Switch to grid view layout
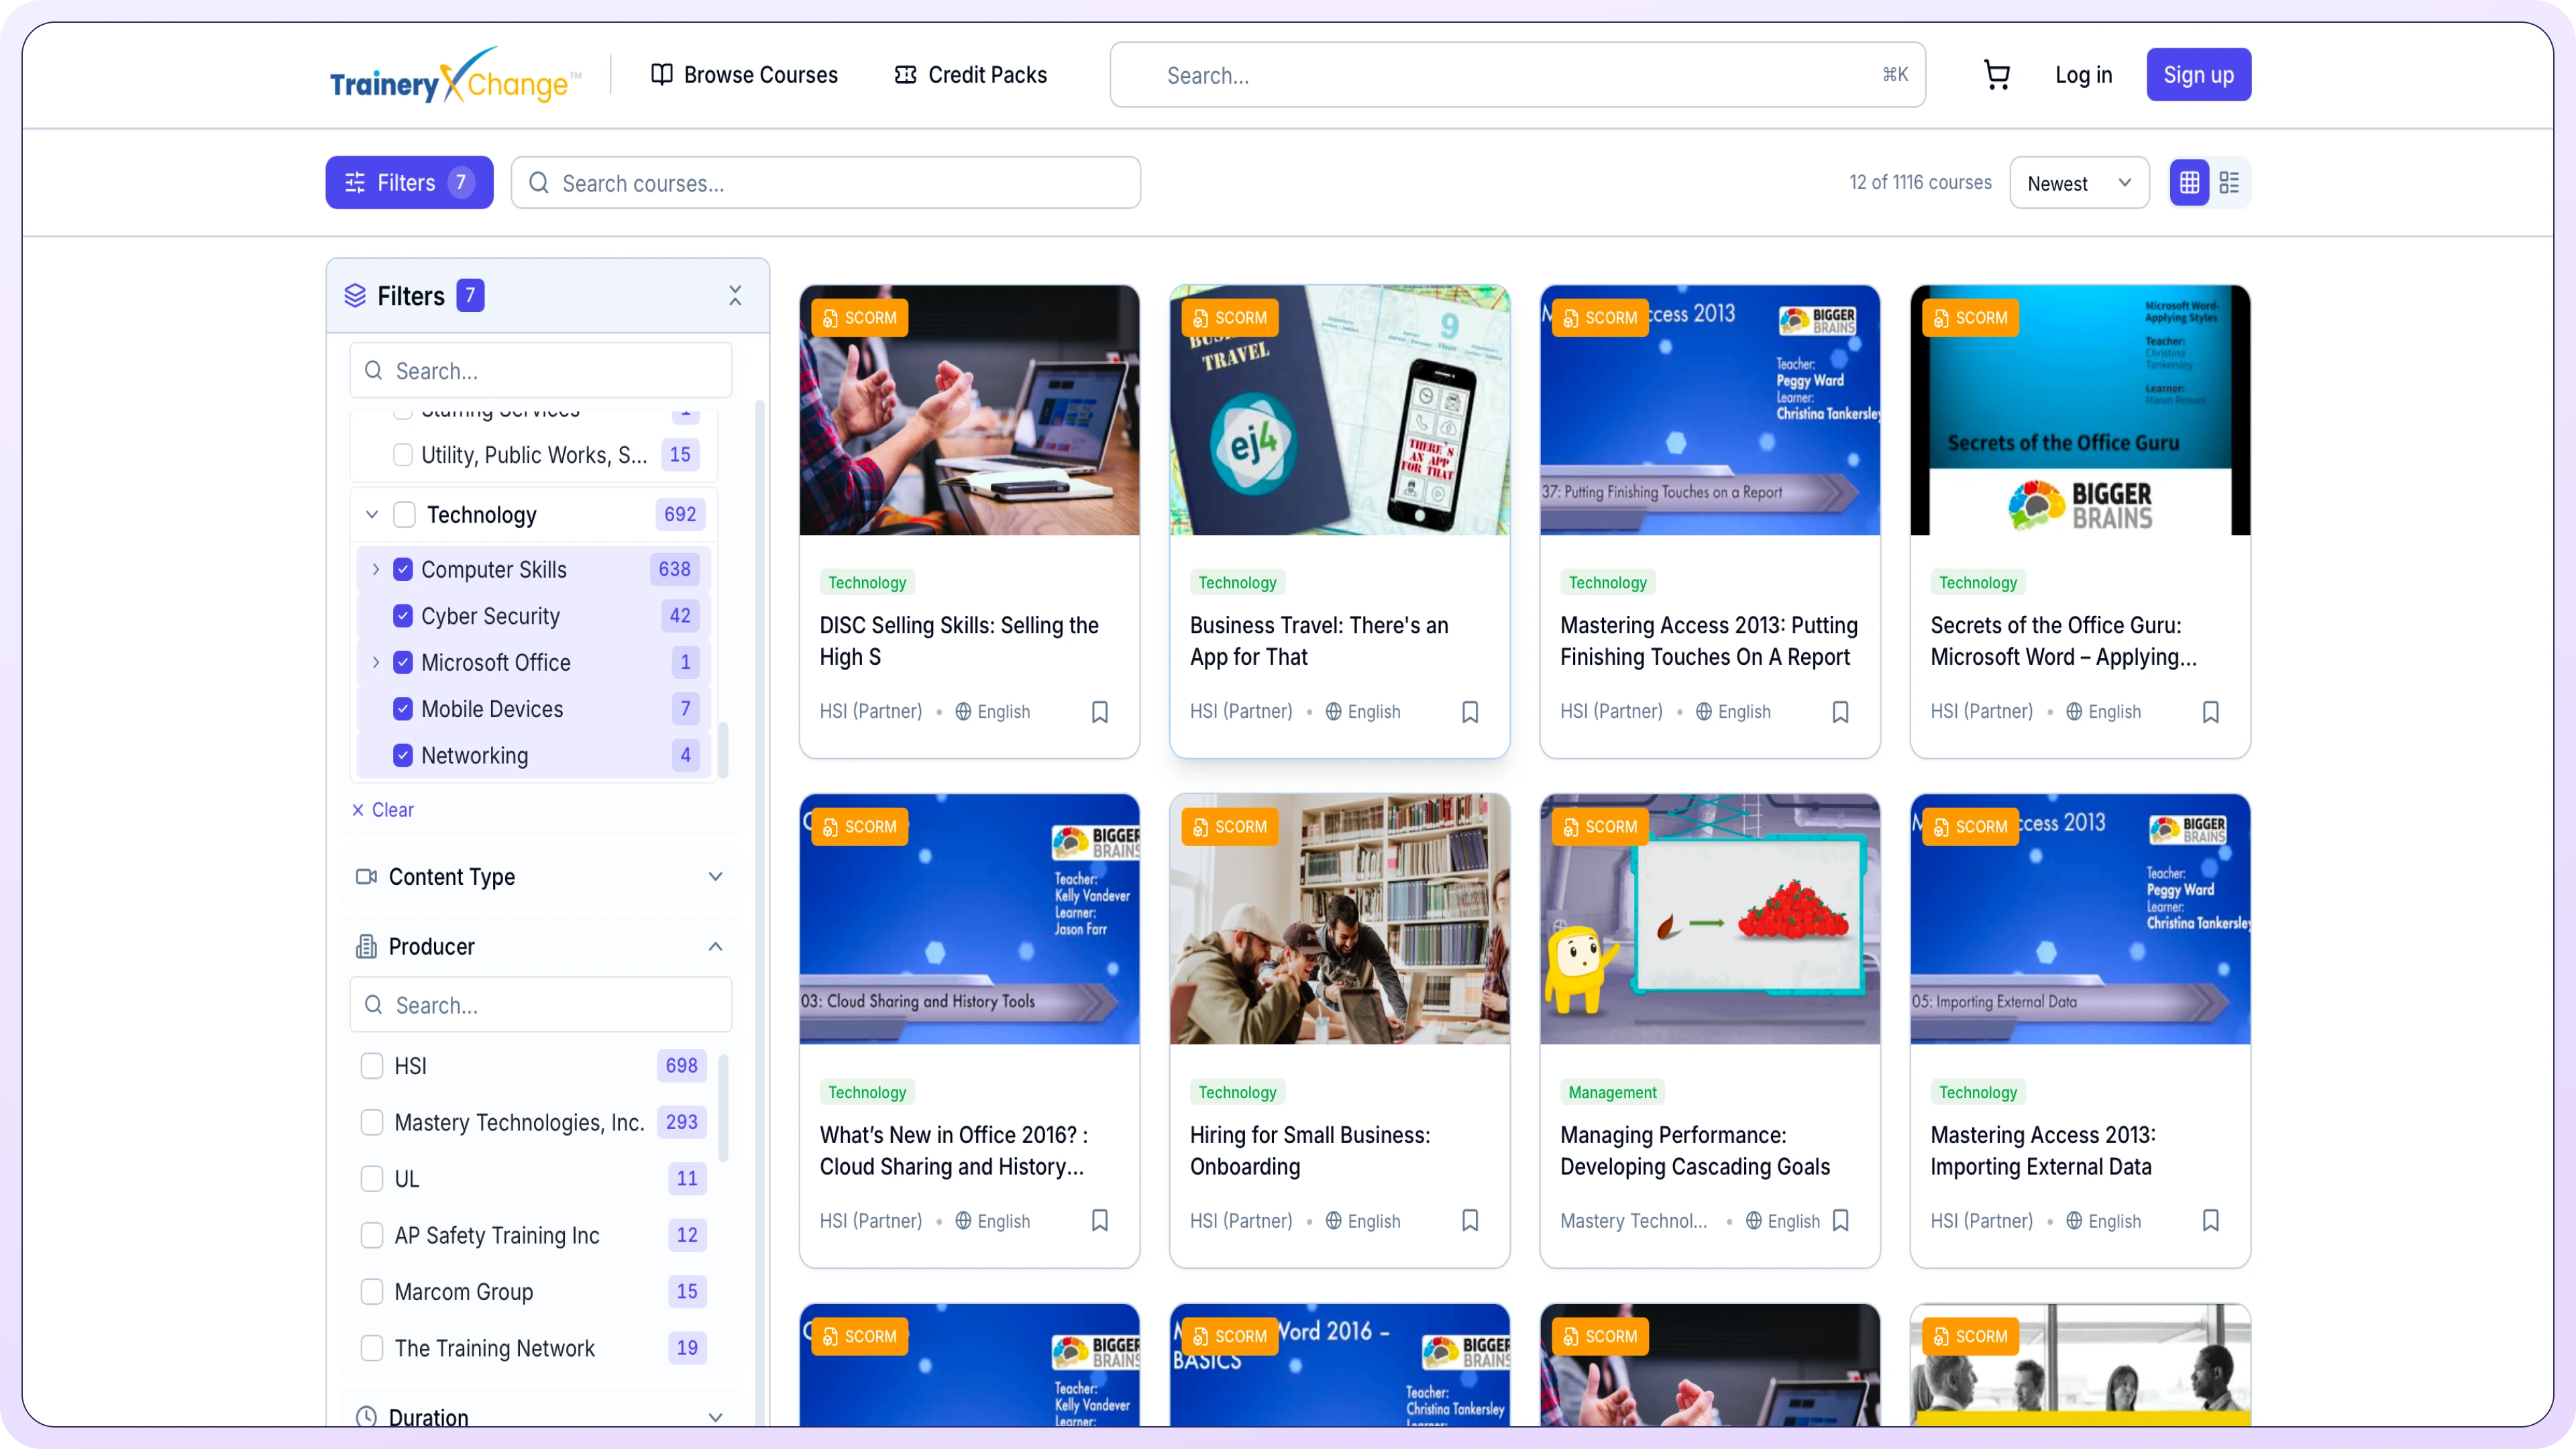 point(2189,183)
